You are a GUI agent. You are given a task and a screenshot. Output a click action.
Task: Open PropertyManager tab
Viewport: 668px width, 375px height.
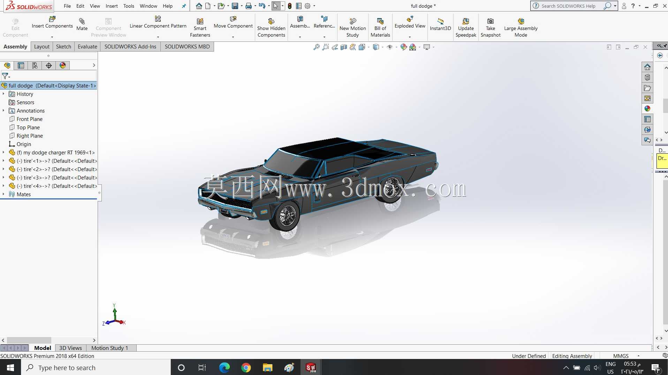pos(21,66)
